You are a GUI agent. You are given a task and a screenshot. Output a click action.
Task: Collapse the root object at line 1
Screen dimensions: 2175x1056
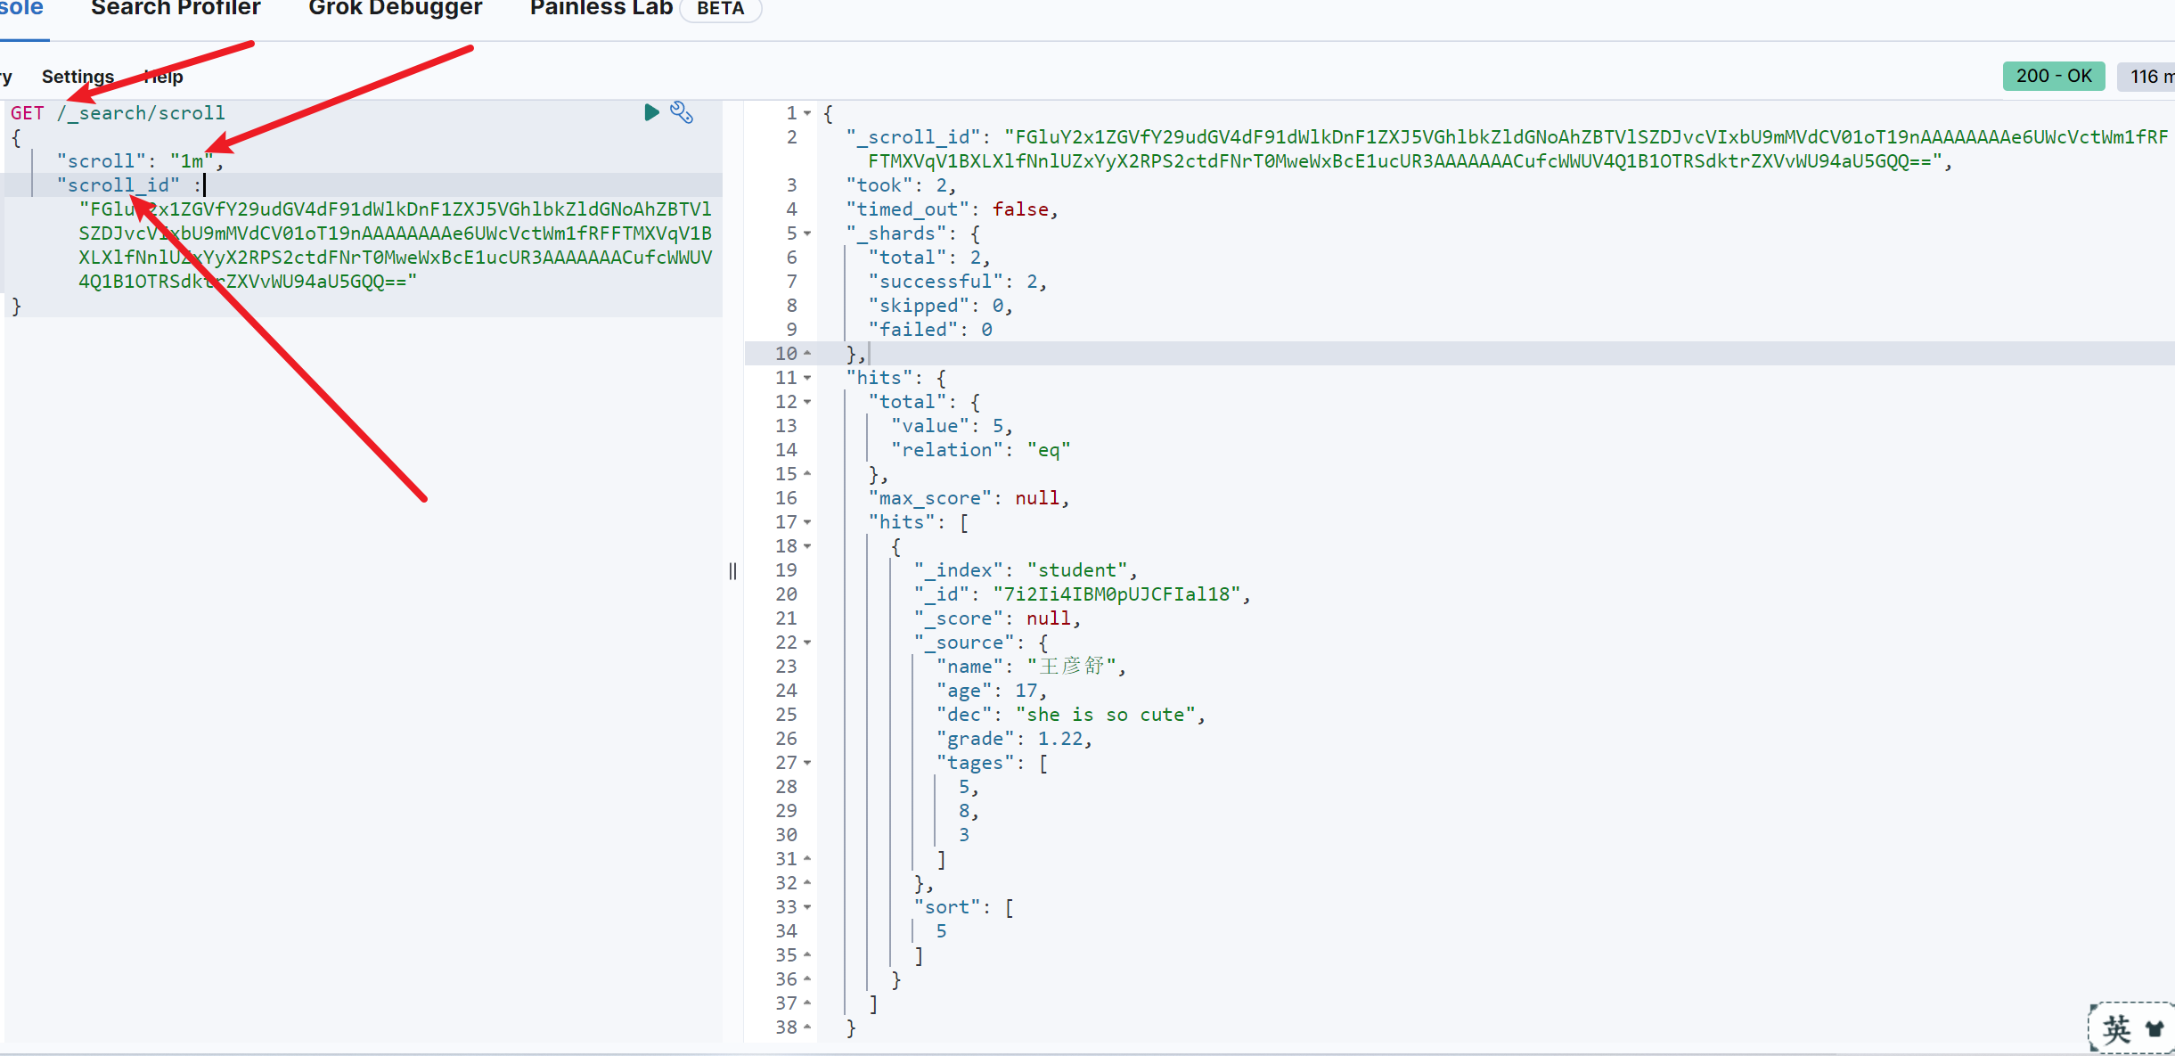(x=807, y=113)
